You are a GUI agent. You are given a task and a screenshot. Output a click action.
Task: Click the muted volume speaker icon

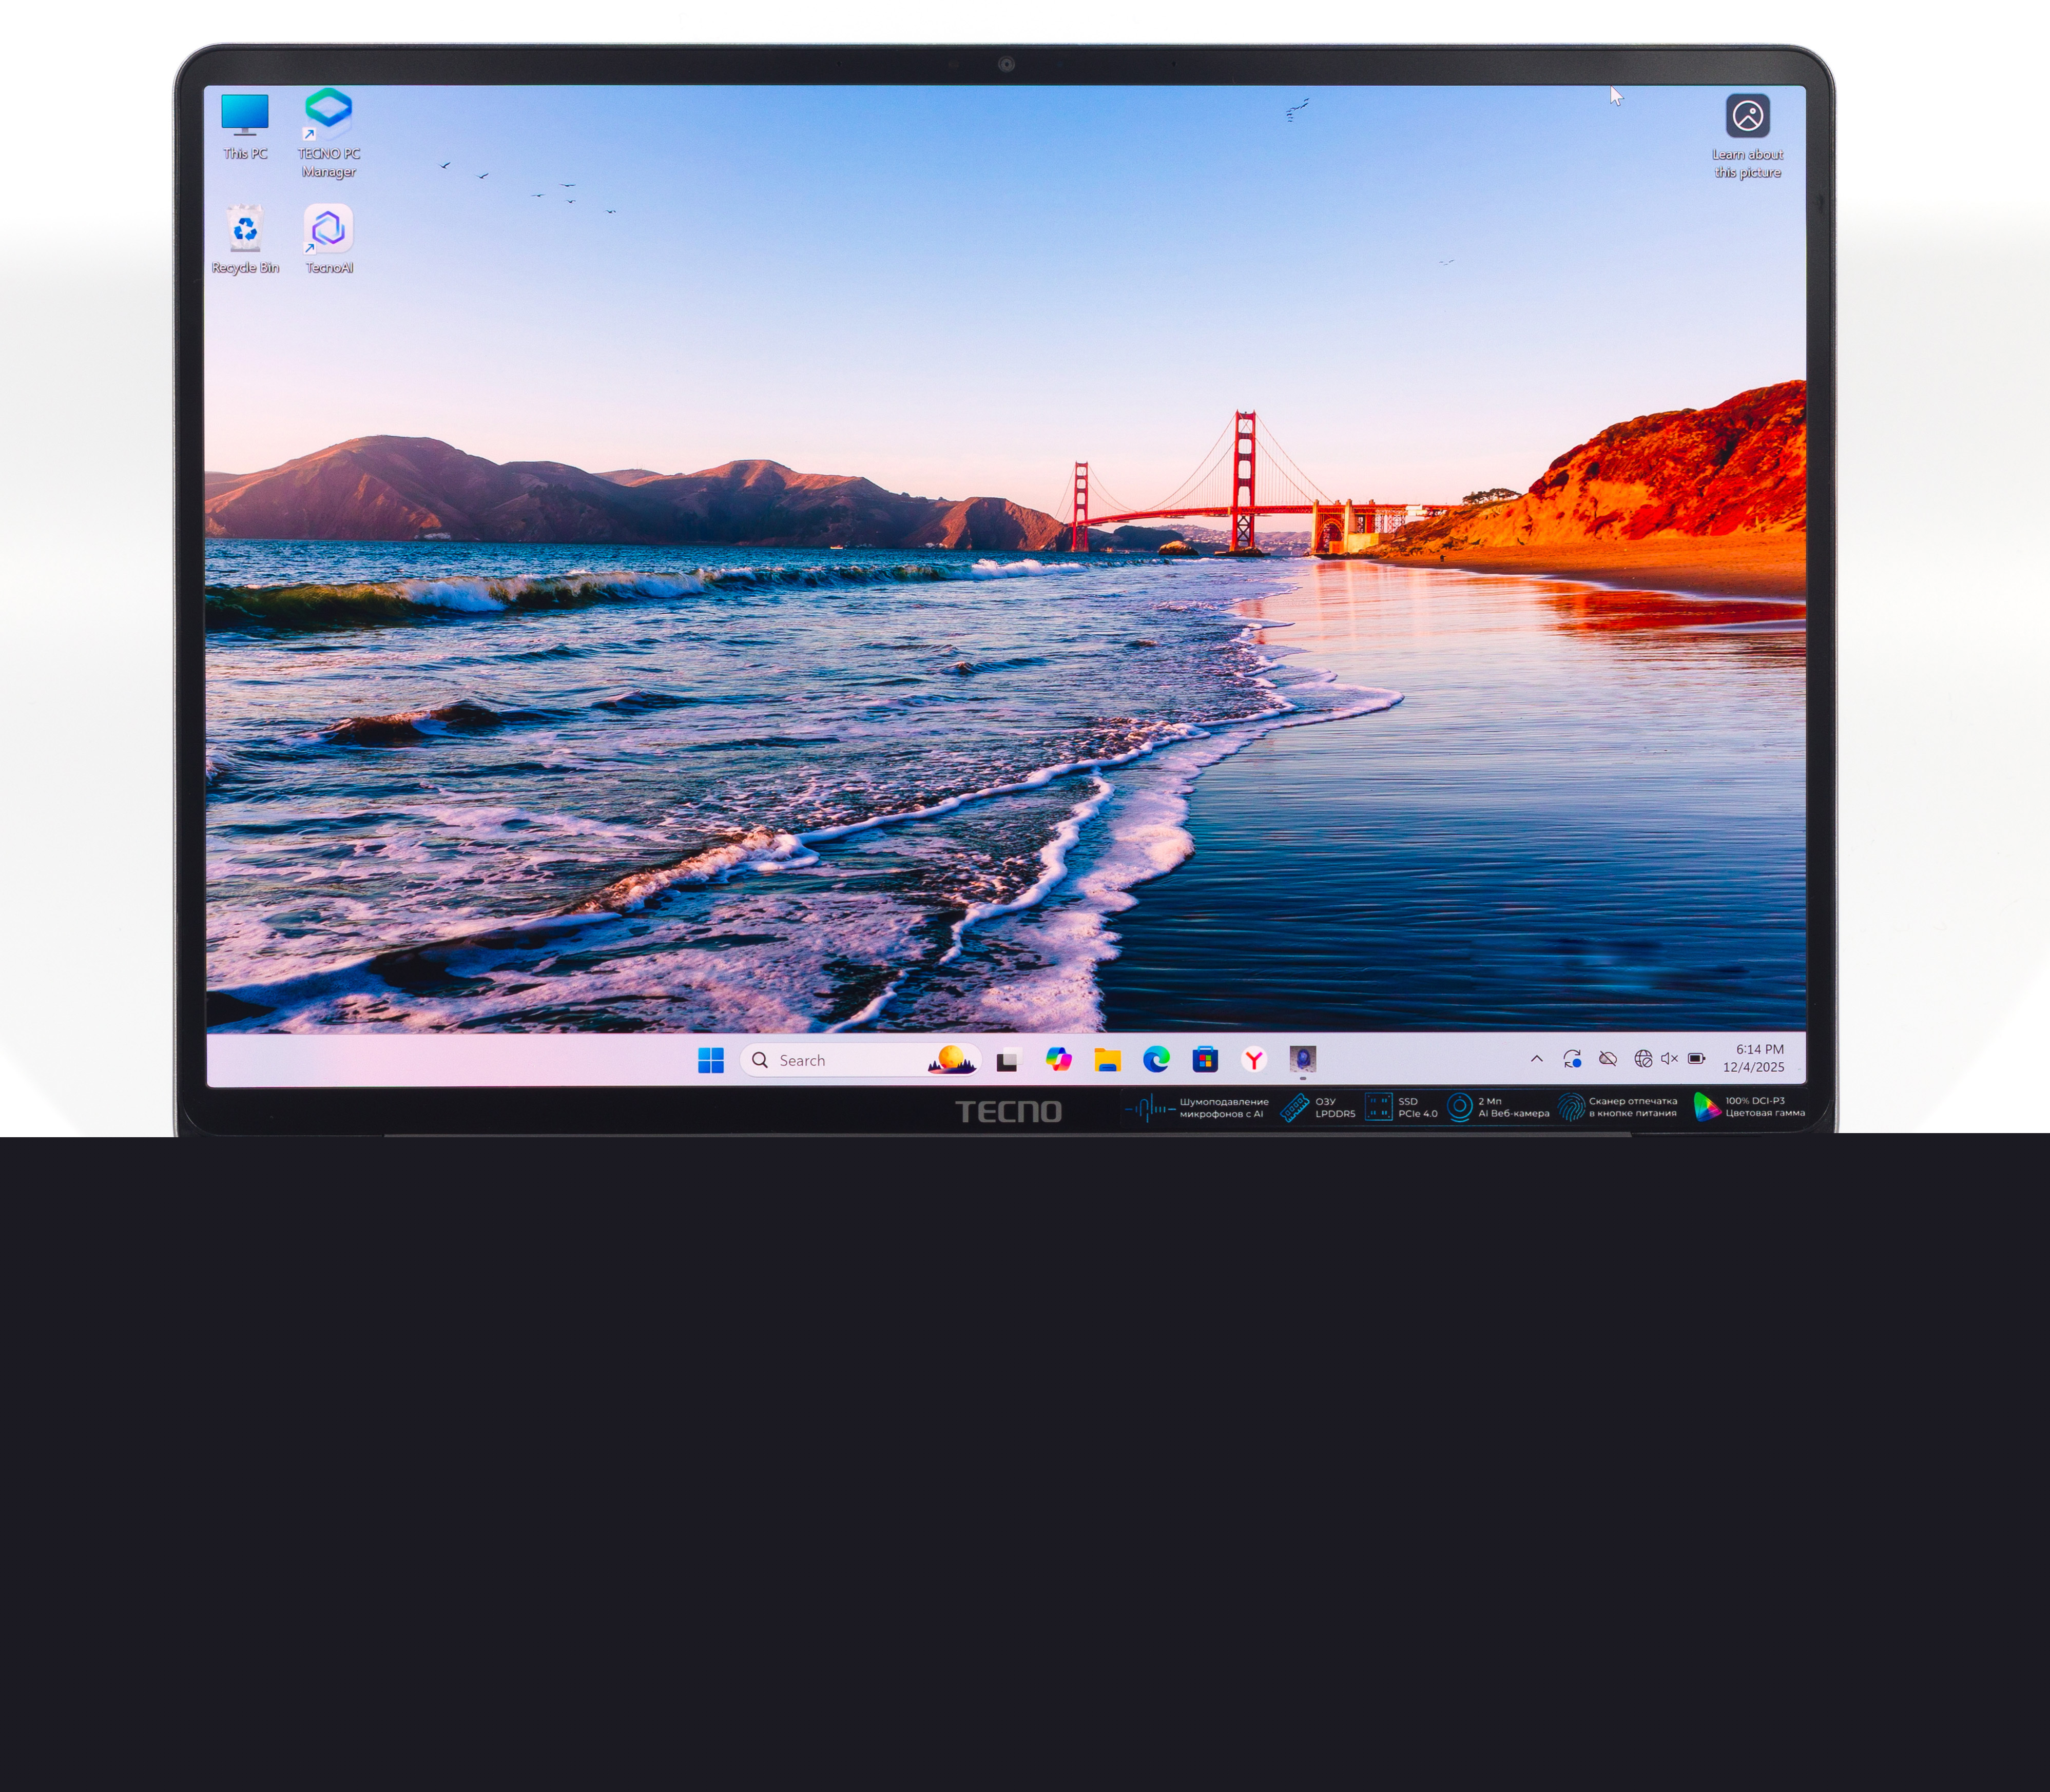[x=1669, y=1059]
